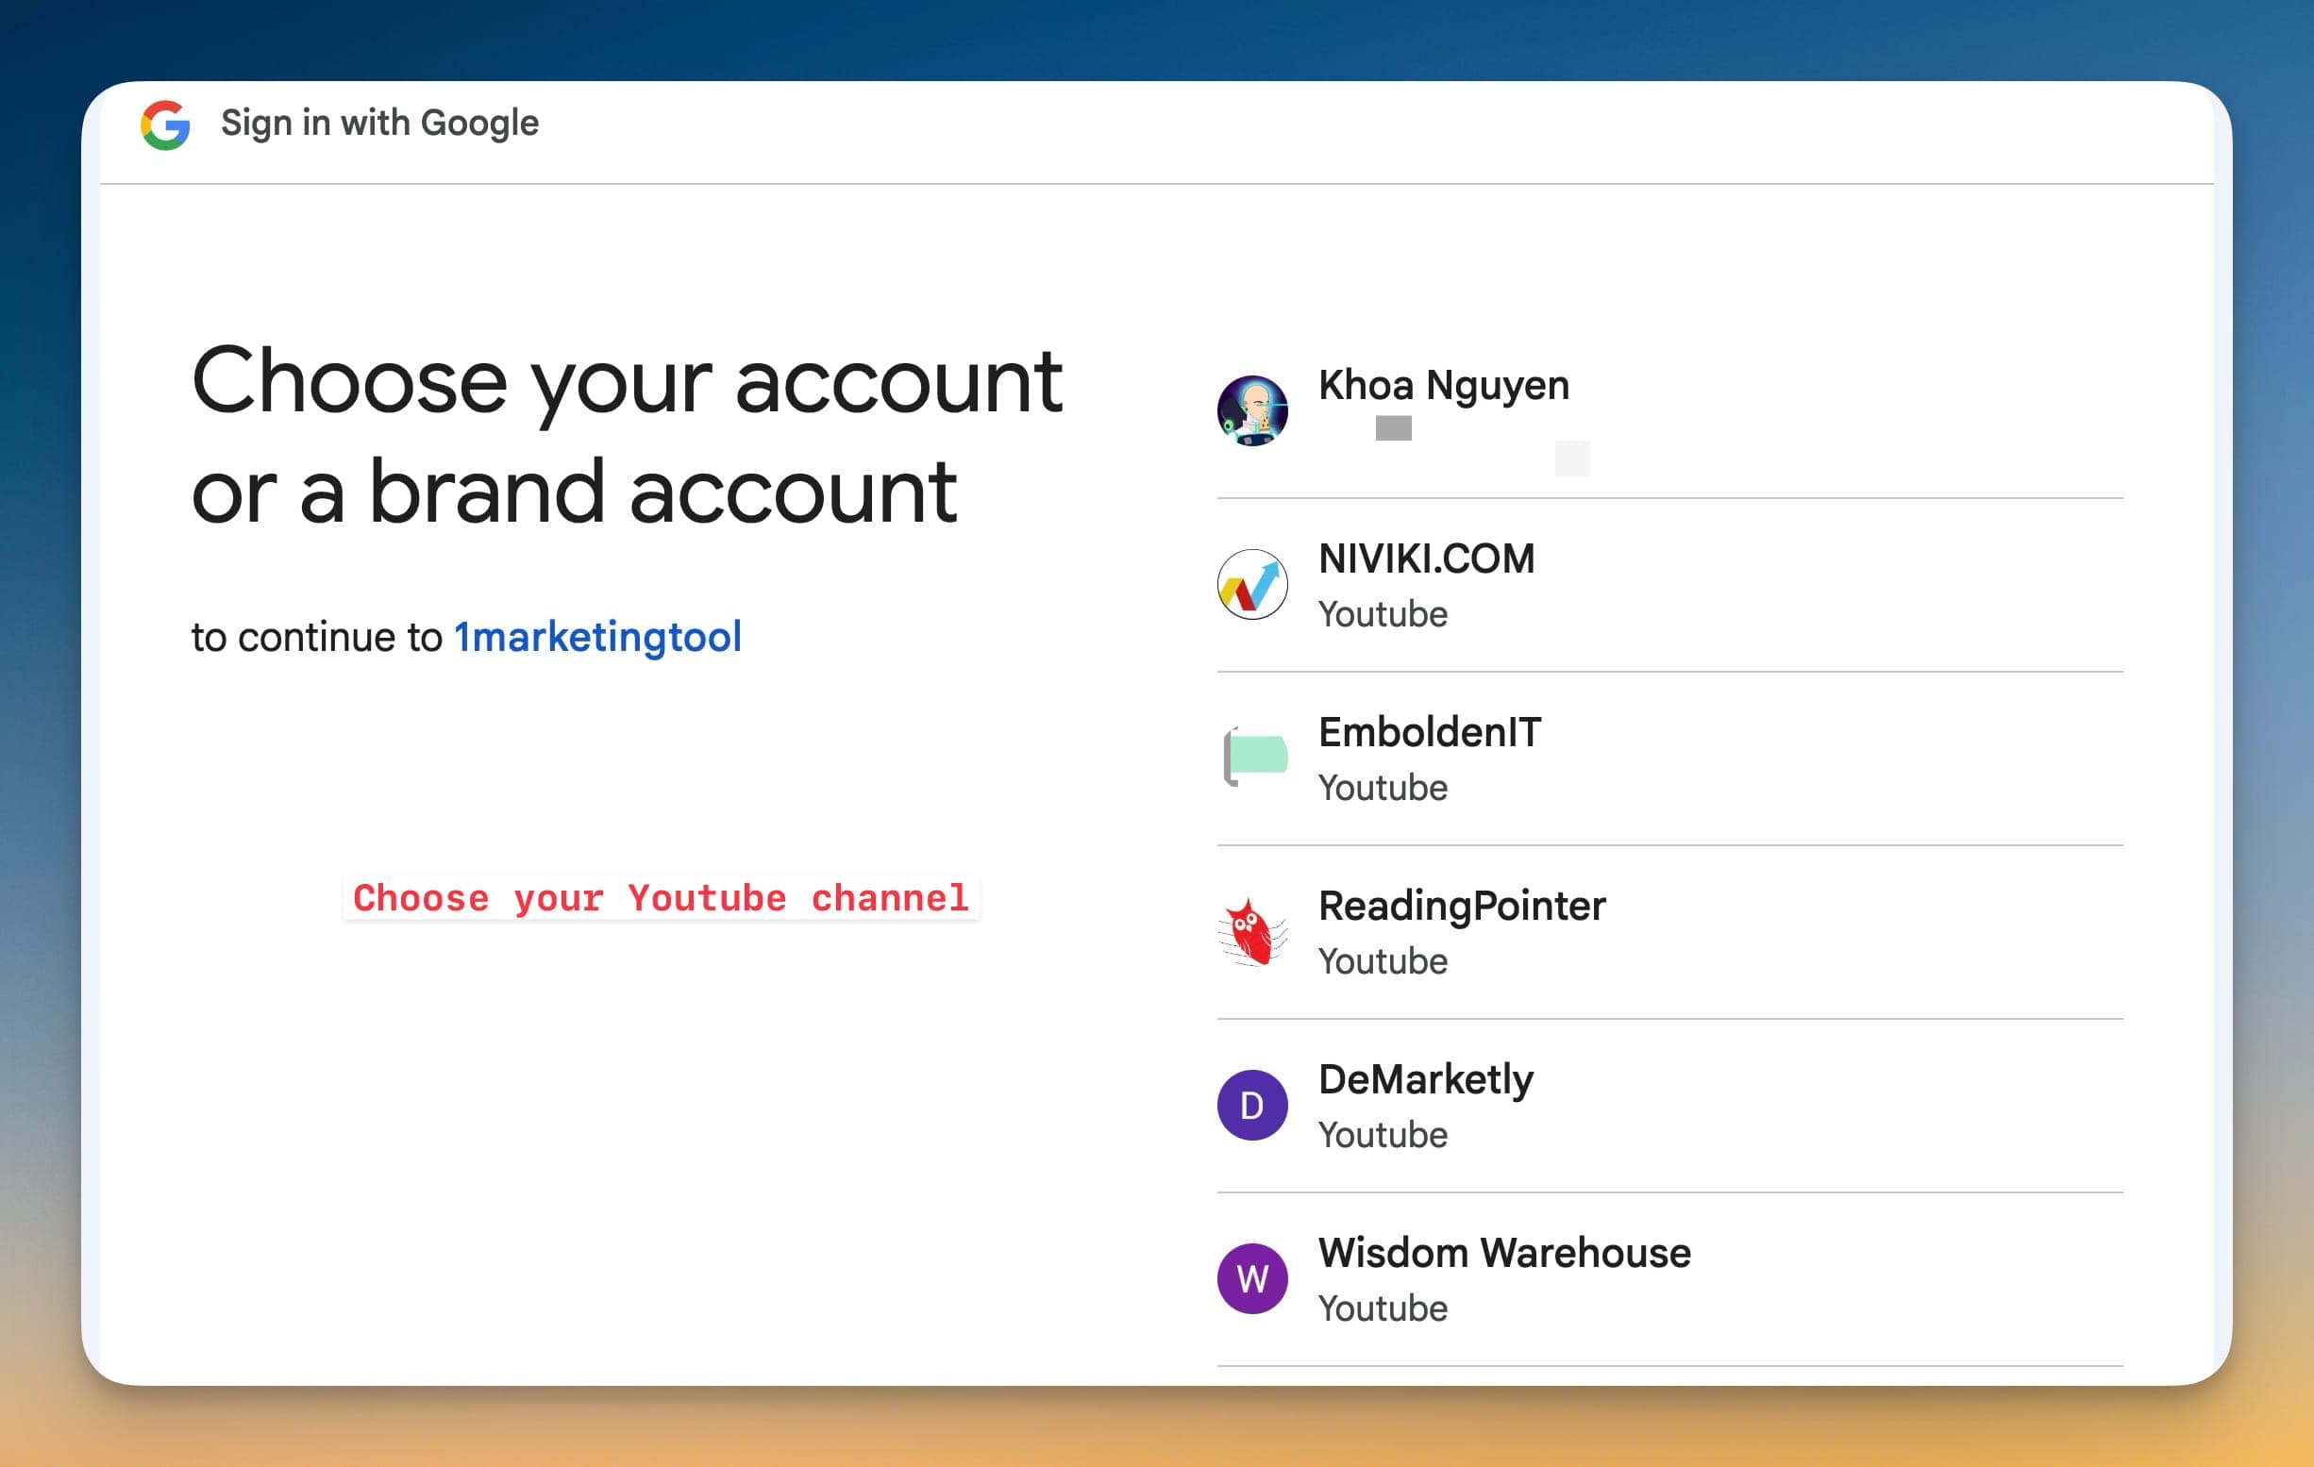The width and height of the screenshot is (2314, 1467).
Task: Click Youtube label under ReadingPointer
Action: 1383,961
